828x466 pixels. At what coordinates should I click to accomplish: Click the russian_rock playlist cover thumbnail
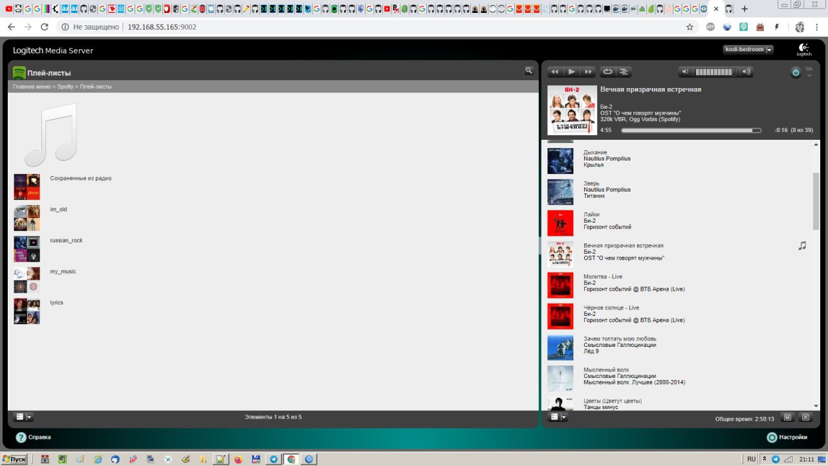(27, 249)
